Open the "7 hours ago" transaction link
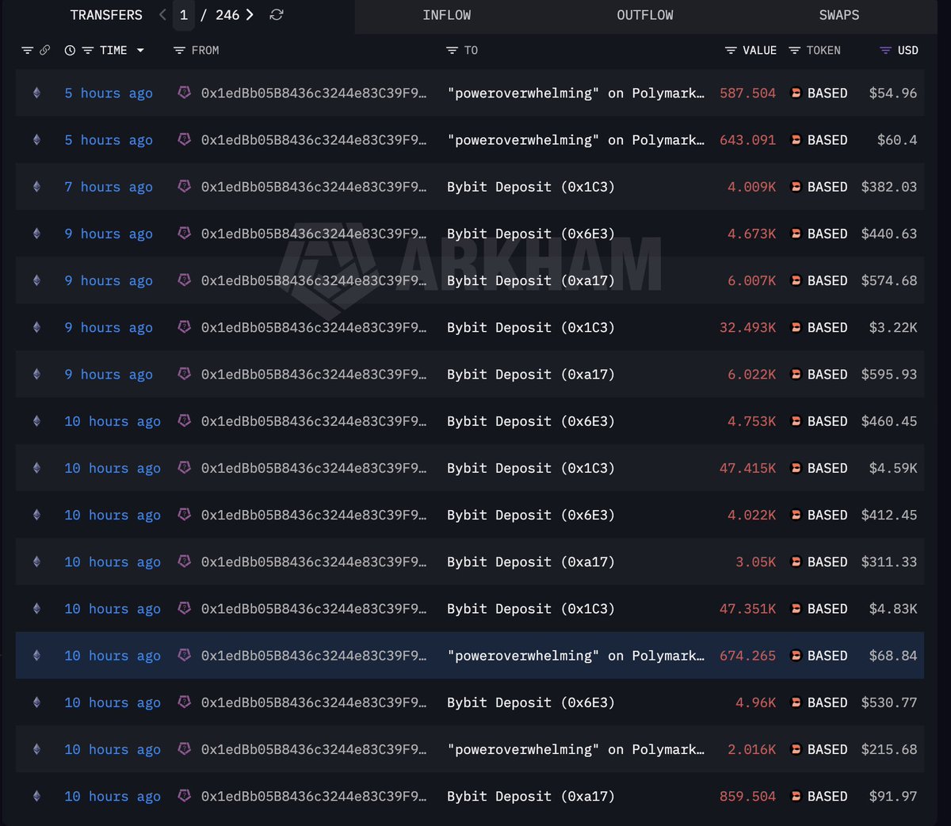 [x=109, y=187]
